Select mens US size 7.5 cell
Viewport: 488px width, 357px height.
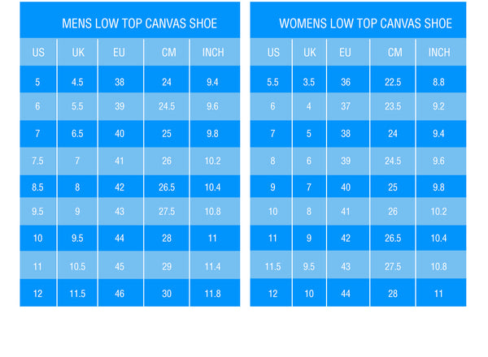point(37,161)
